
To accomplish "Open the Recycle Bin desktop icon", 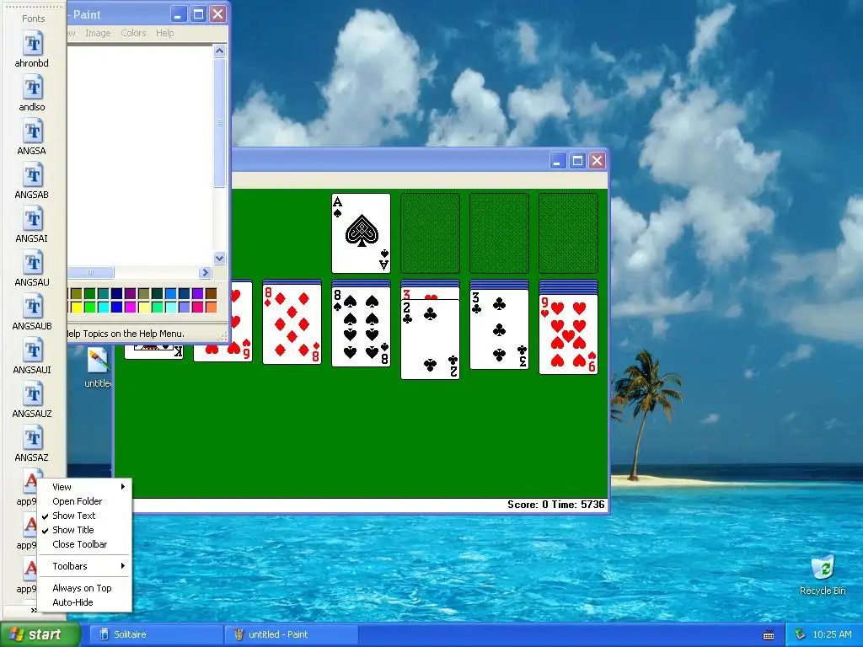I will (x=823, y=575).
